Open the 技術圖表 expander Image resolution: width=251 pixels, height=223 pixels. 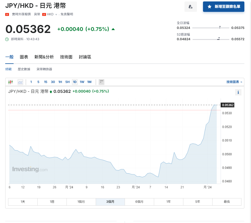[x=234, y=82]
